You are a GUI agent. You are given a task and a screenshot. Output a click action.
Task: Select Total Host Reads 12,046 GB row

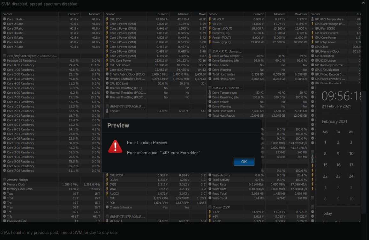258,116
